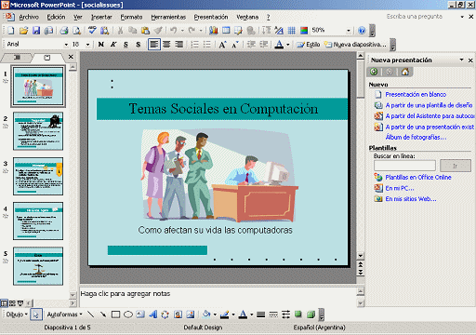Image resolution: width=476 pixels, height=335 pixels.
Task: Increase font size with the large A icon
Action: coord(222,45)
